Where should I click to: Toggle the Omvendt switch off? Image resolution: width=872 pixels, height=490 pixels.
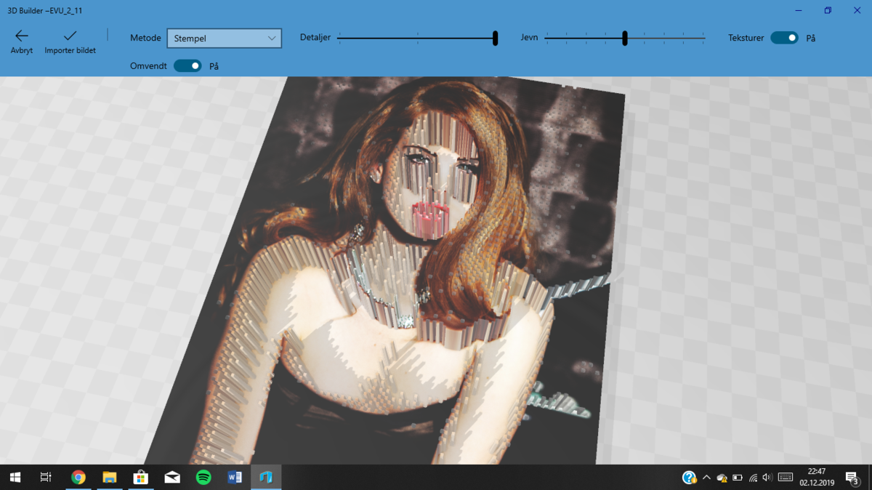187,66
